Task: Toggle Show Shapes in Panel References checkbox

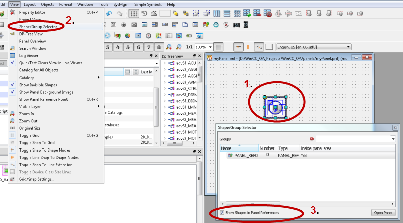Action: (x=223, y=213)
